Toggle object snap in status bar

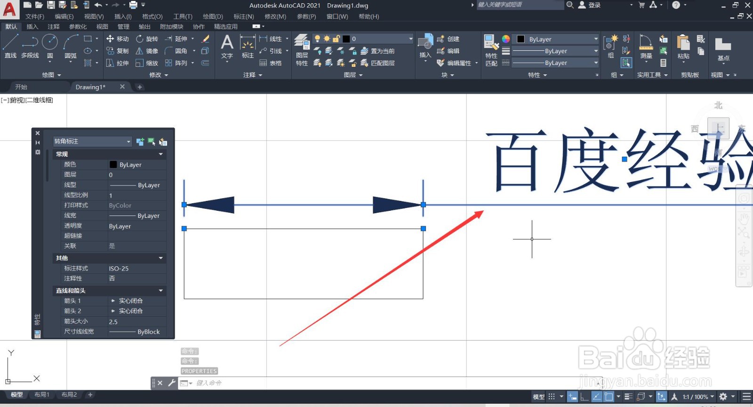(609, 397)
